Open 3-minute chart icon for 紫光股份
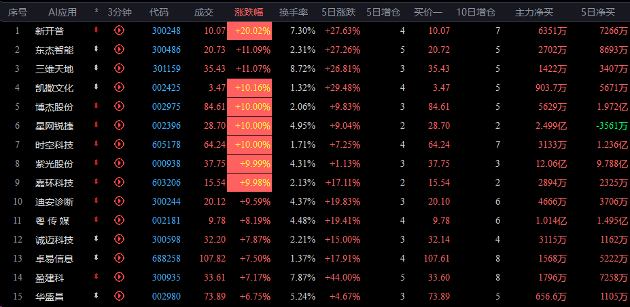Viewport: 630px width, 307px height. (x=119, y=163)
